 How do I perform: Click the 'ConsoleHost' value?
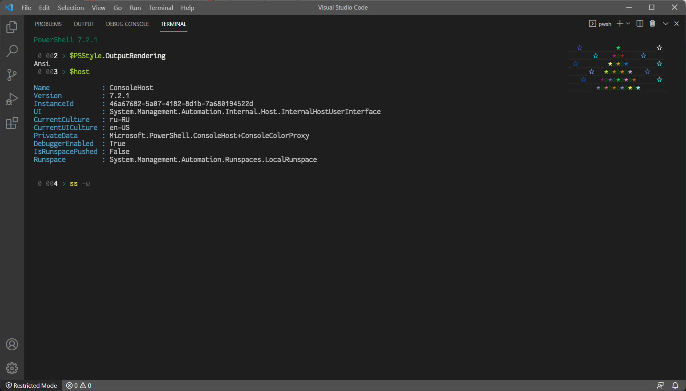(x=131, y=88)
